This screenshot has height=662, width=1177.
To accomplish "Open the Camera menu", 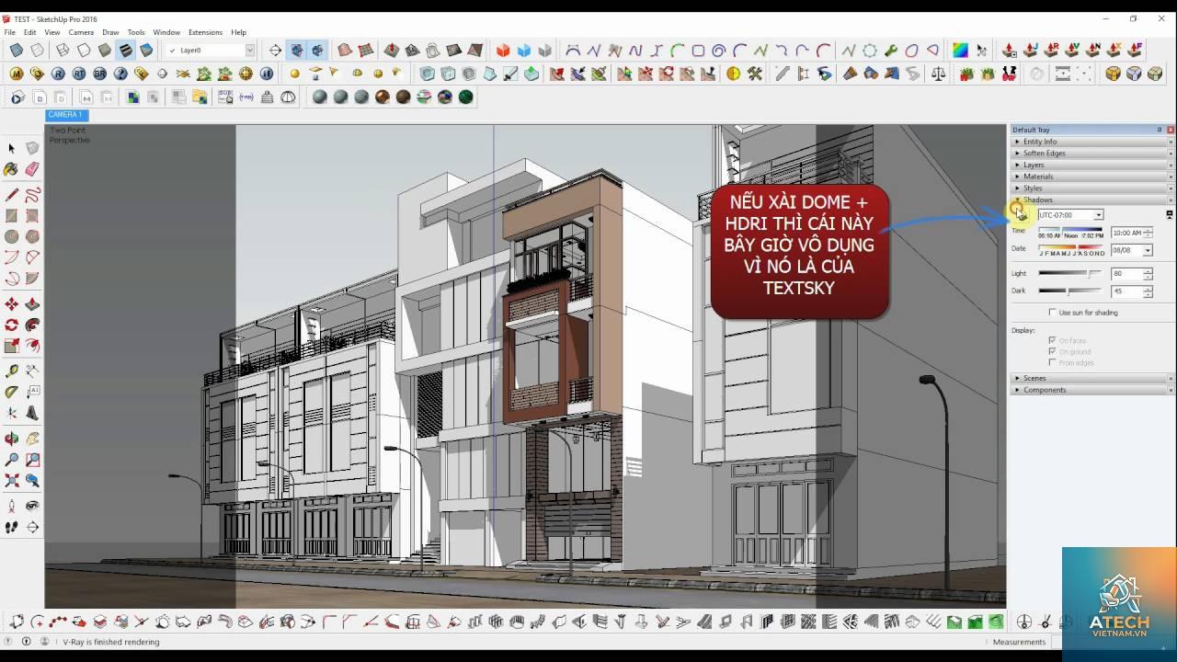I will pyautogui.click(x=81, y=32).
